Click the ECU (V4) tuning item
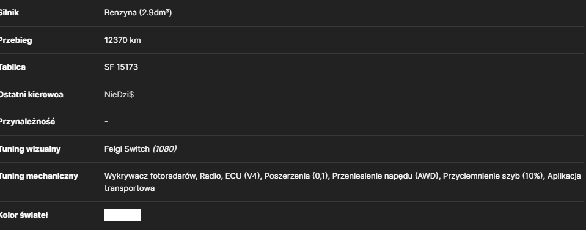This screenshot has width=586, height=230. [242, 176]
